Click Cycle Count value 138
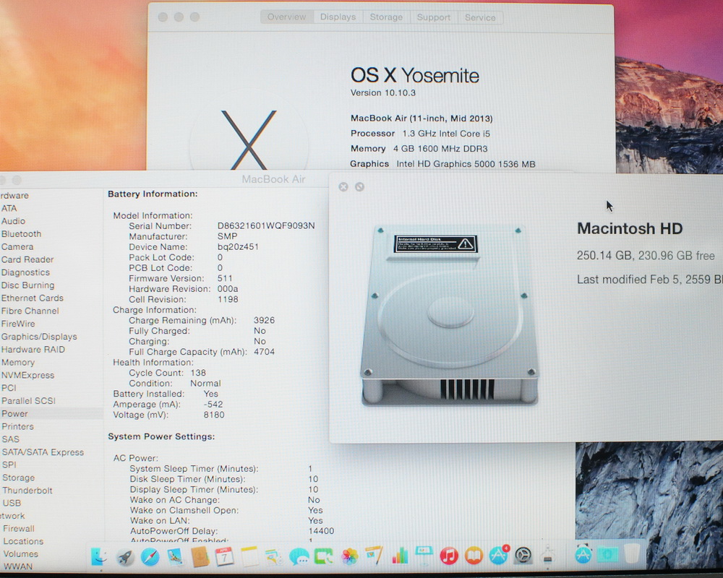This screenshot has width=723, height=578. (198, 373)
